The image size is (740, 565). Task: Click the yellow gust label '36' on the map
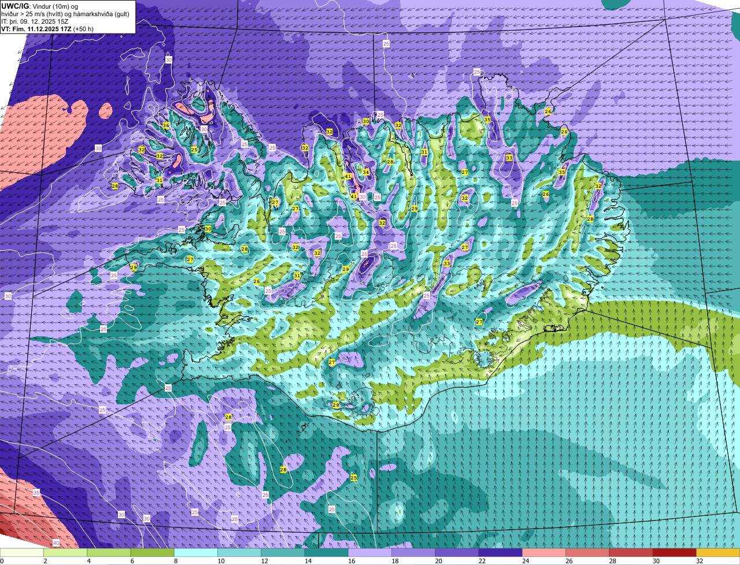[166, 125]
